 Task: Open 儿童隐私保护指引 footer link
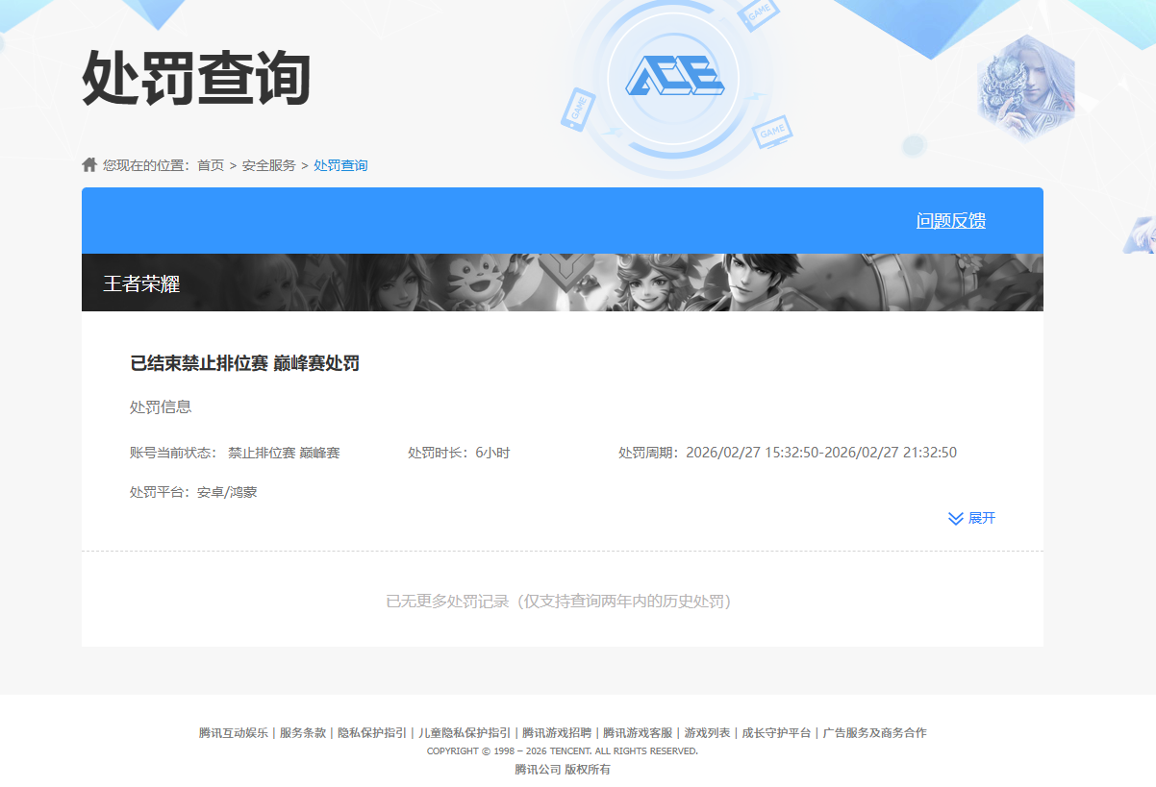(x=465, y=733)
